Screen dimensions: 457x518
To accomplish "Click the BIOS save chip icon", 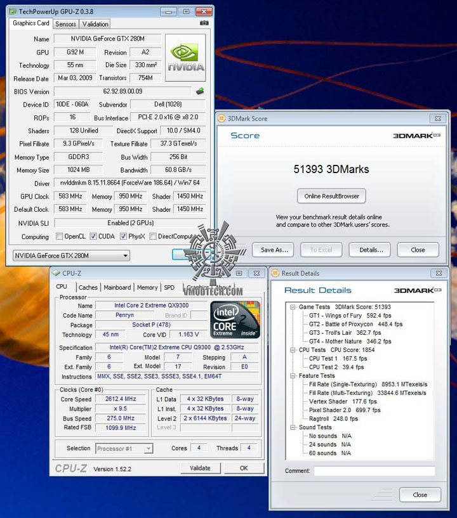I will (200, 91).
